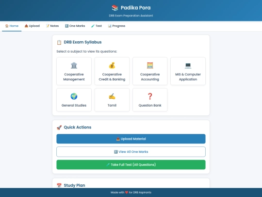Select the Cooperative Accounting subject label
This screenshot has height=197, width=262.
[150, 77]
